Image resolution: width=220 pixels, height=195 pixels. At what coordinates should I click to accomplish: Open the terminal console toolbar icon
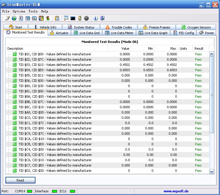73,18
